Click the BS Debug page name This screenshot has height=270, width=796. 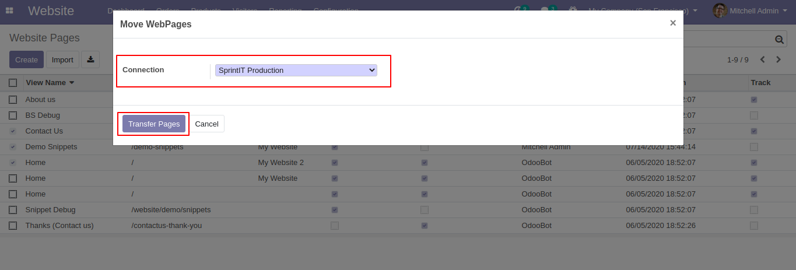click(43, 115)
